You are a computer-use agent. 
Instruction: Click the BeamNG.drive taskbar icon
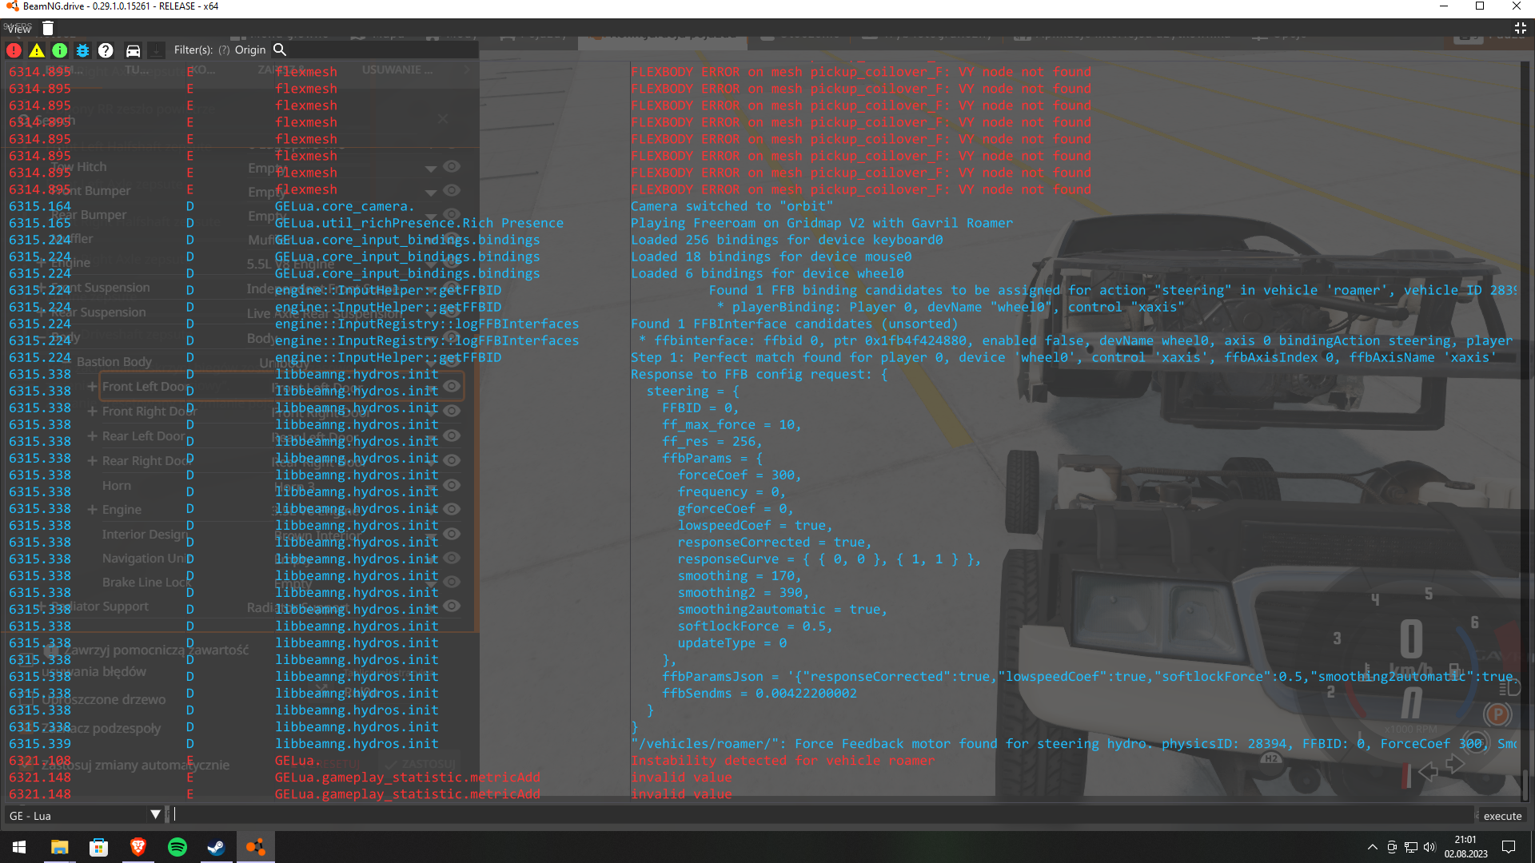tap(255, 847)
